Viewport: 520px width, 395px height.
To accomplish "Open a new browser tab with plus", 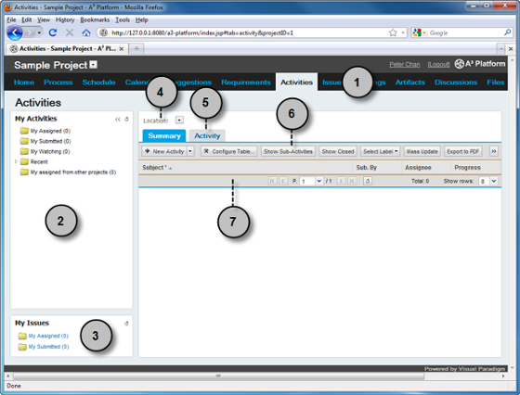I will 136,48.
